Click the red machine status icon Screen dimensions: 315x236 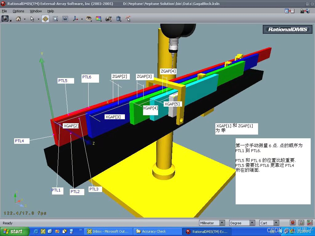[x=293, y=222]
